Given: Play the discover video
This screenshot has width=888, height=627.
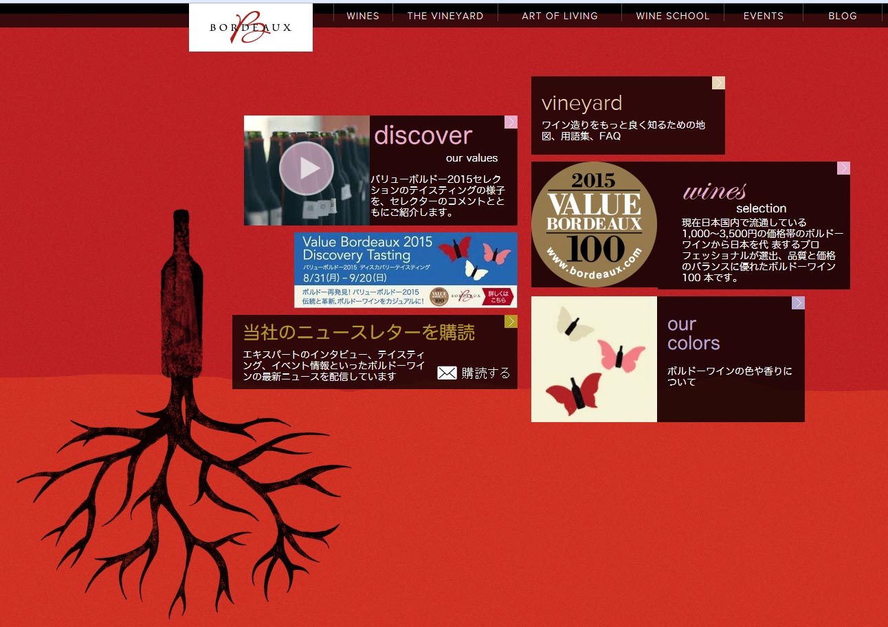Looking at the screenshot, I should pos(307,168).
